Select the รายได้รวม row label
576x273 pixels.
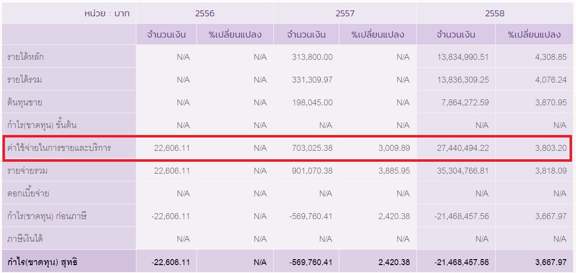[x=24, y=80]
